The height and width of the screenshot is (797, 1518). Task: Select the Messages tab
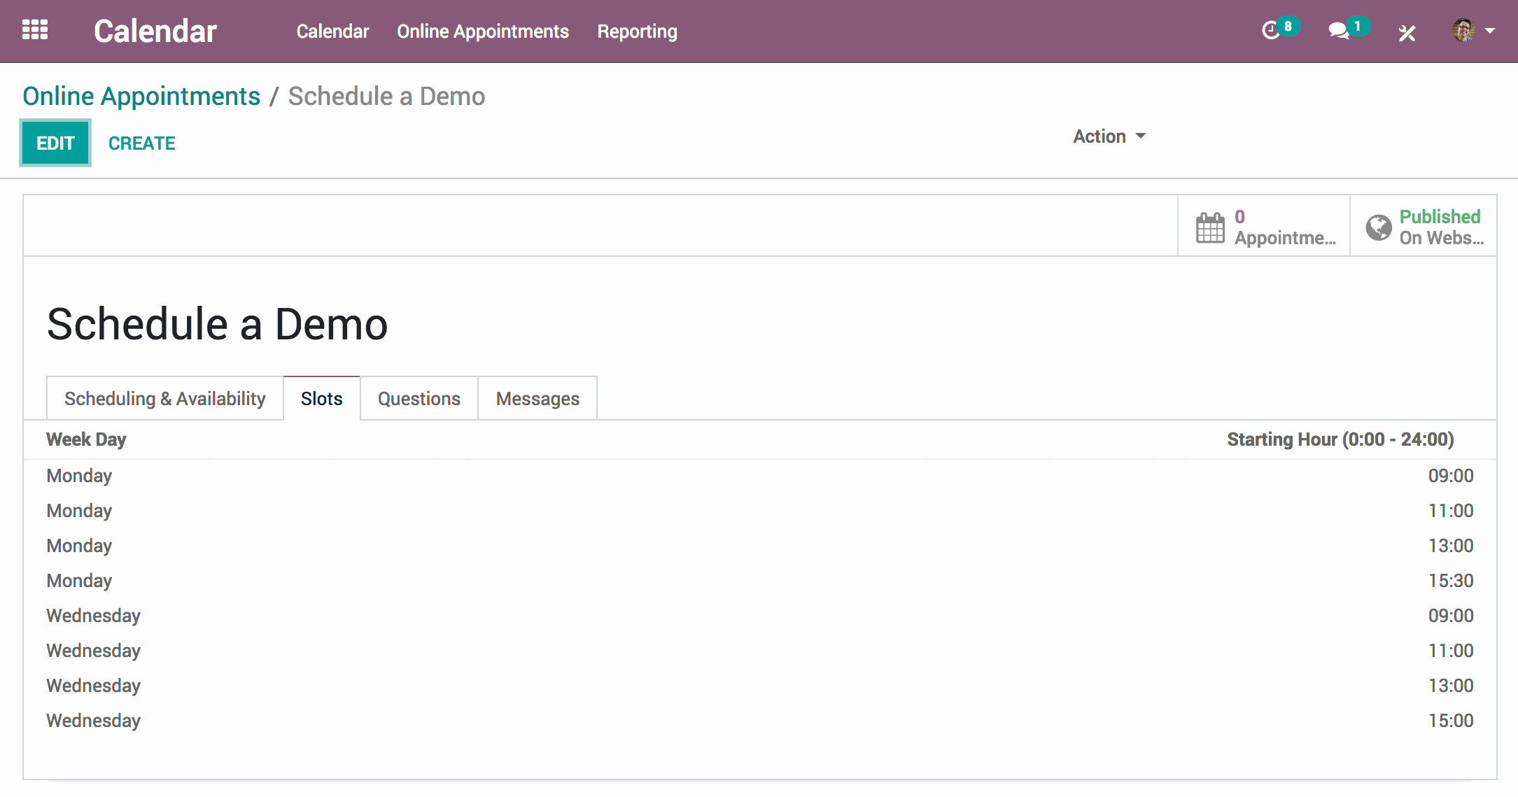[x=537, y=399]
